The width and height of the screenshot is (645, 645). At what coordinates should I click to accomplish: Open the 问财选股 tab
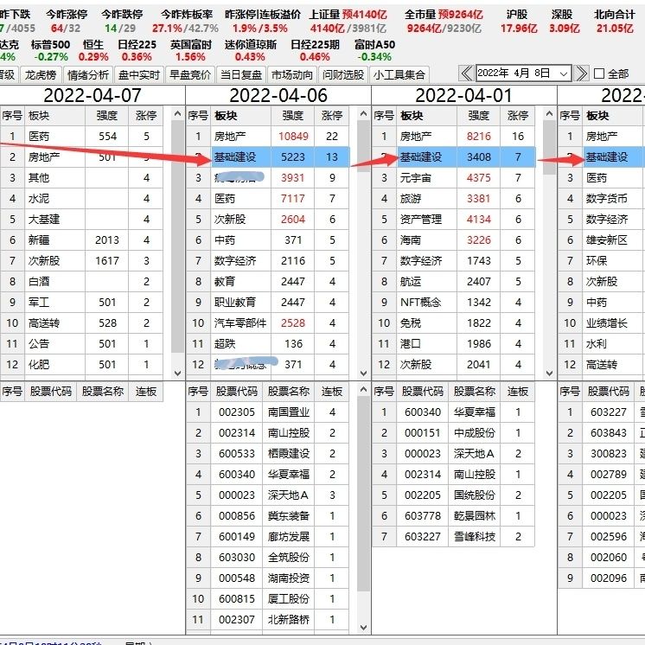[x=343, y=75]
